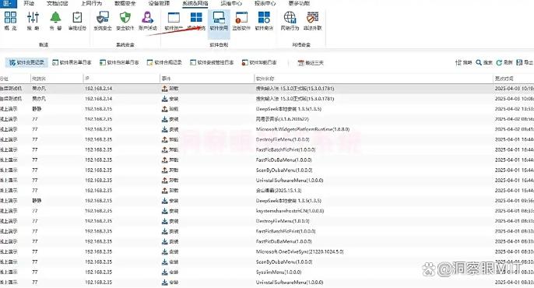Click the 搜索 magnifier button
534x288 pixels.
tap(484, 62)
